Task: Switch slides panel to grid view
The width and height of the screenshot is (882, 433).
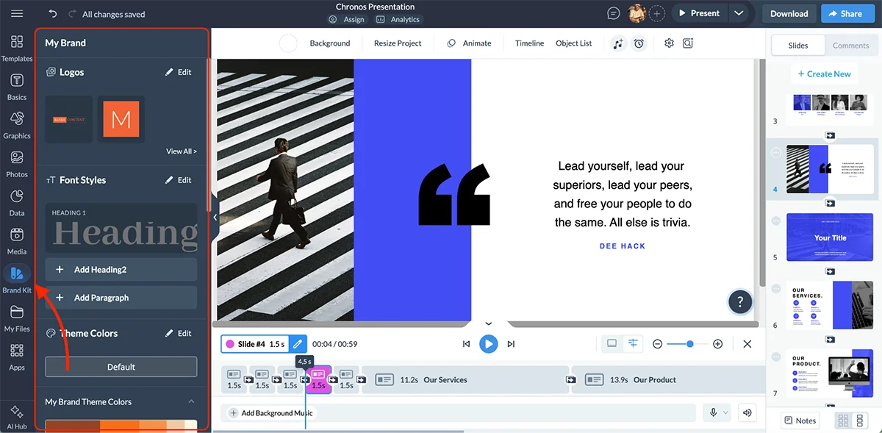Action: pyautogui.click(x=843, y=421)
